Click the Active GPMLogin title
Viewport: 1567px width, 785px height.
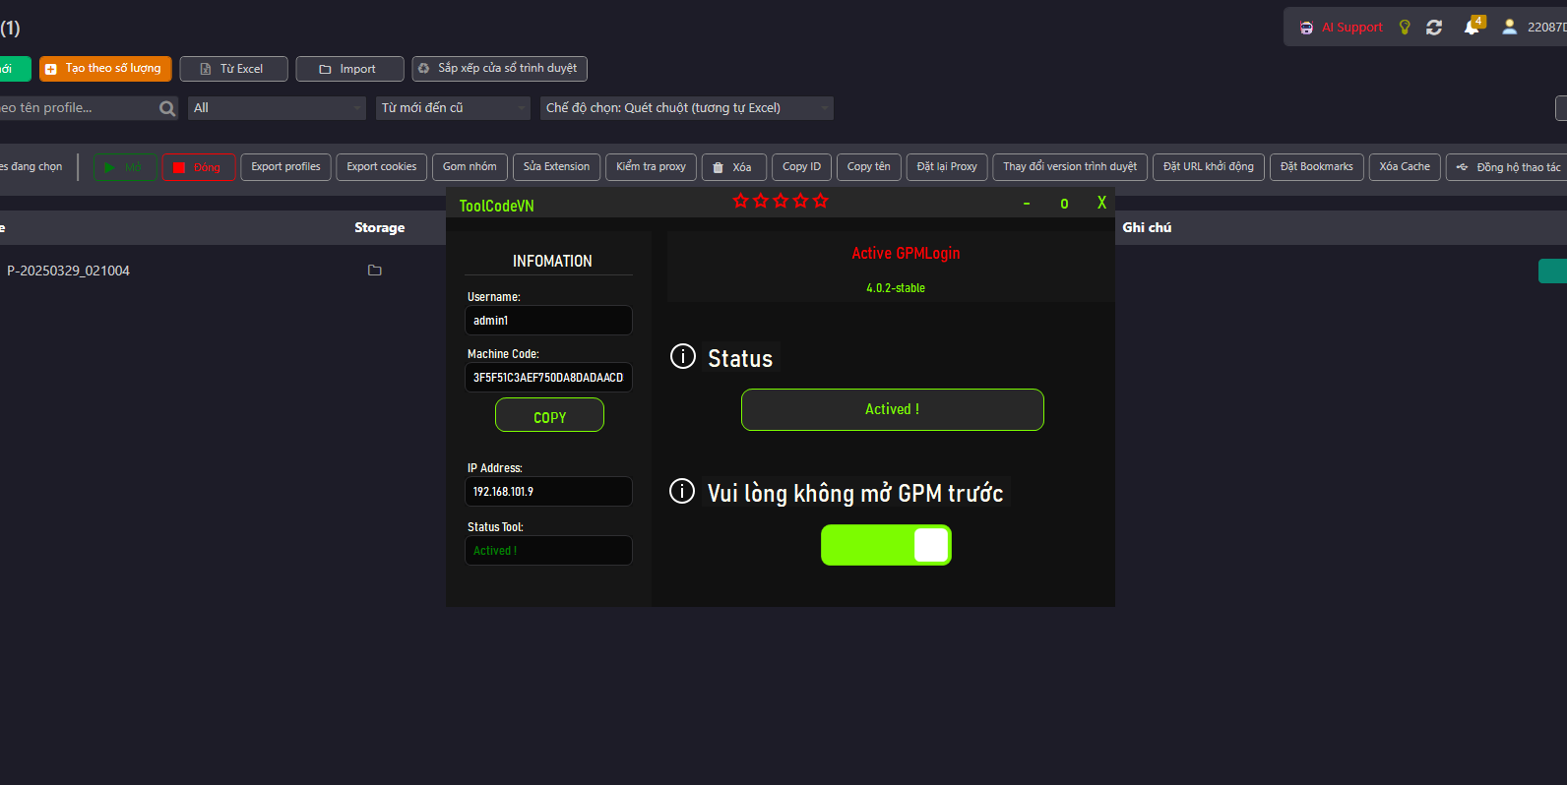point(906,254)
